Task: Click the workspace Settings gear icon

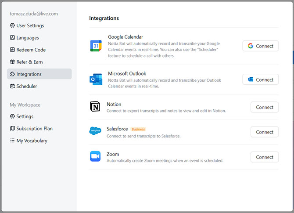Action: 12,116
